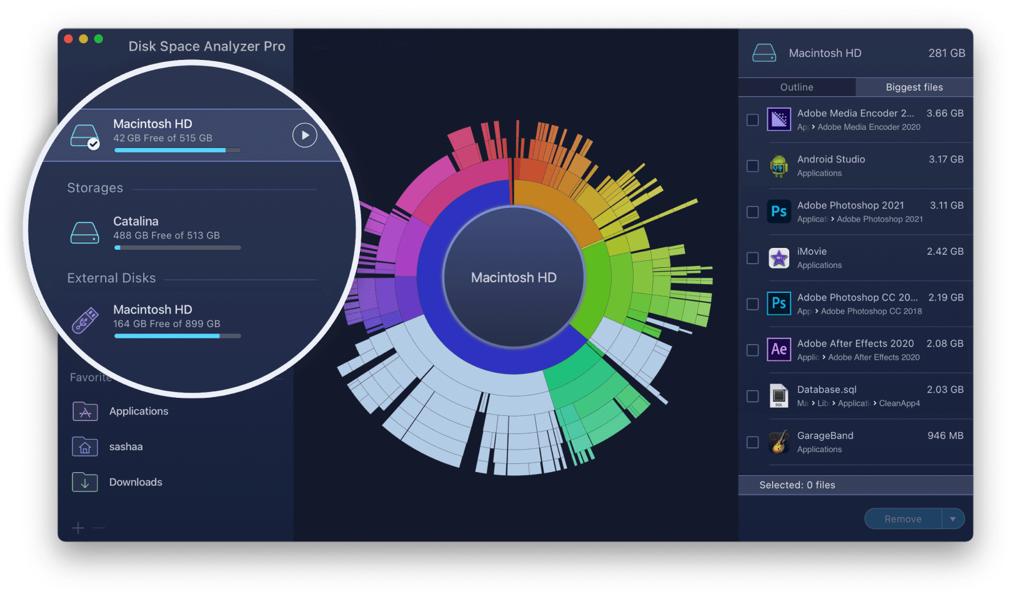Click the iMovie app icon
The height and width of the screenshot is (597, 1031).
(x=779, y=258)
